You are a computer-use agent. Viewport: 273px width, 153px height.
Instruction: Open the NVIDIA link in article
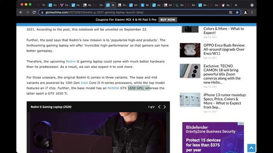(113, 88)
